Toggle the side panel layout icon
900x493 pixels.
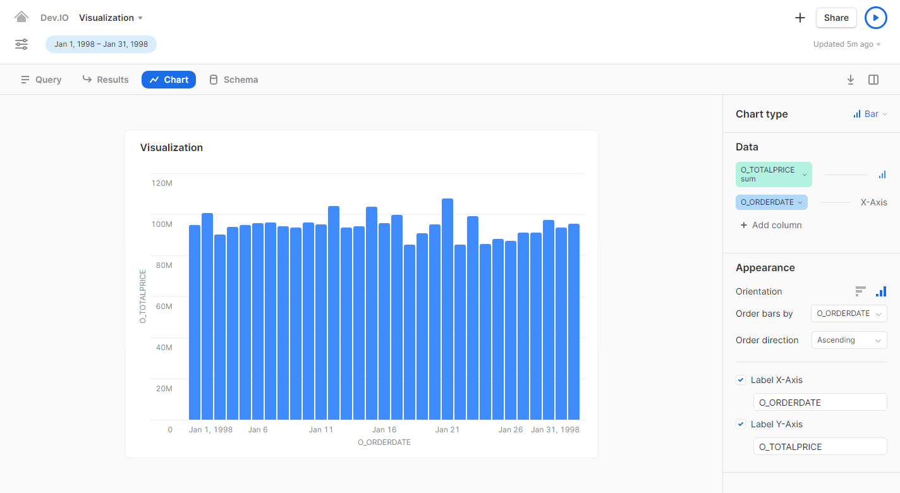(873, 80)
